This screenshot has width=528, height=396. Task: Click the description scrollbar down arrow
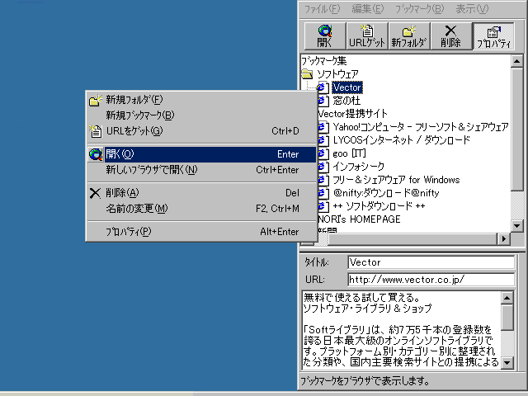pos(507,363)
